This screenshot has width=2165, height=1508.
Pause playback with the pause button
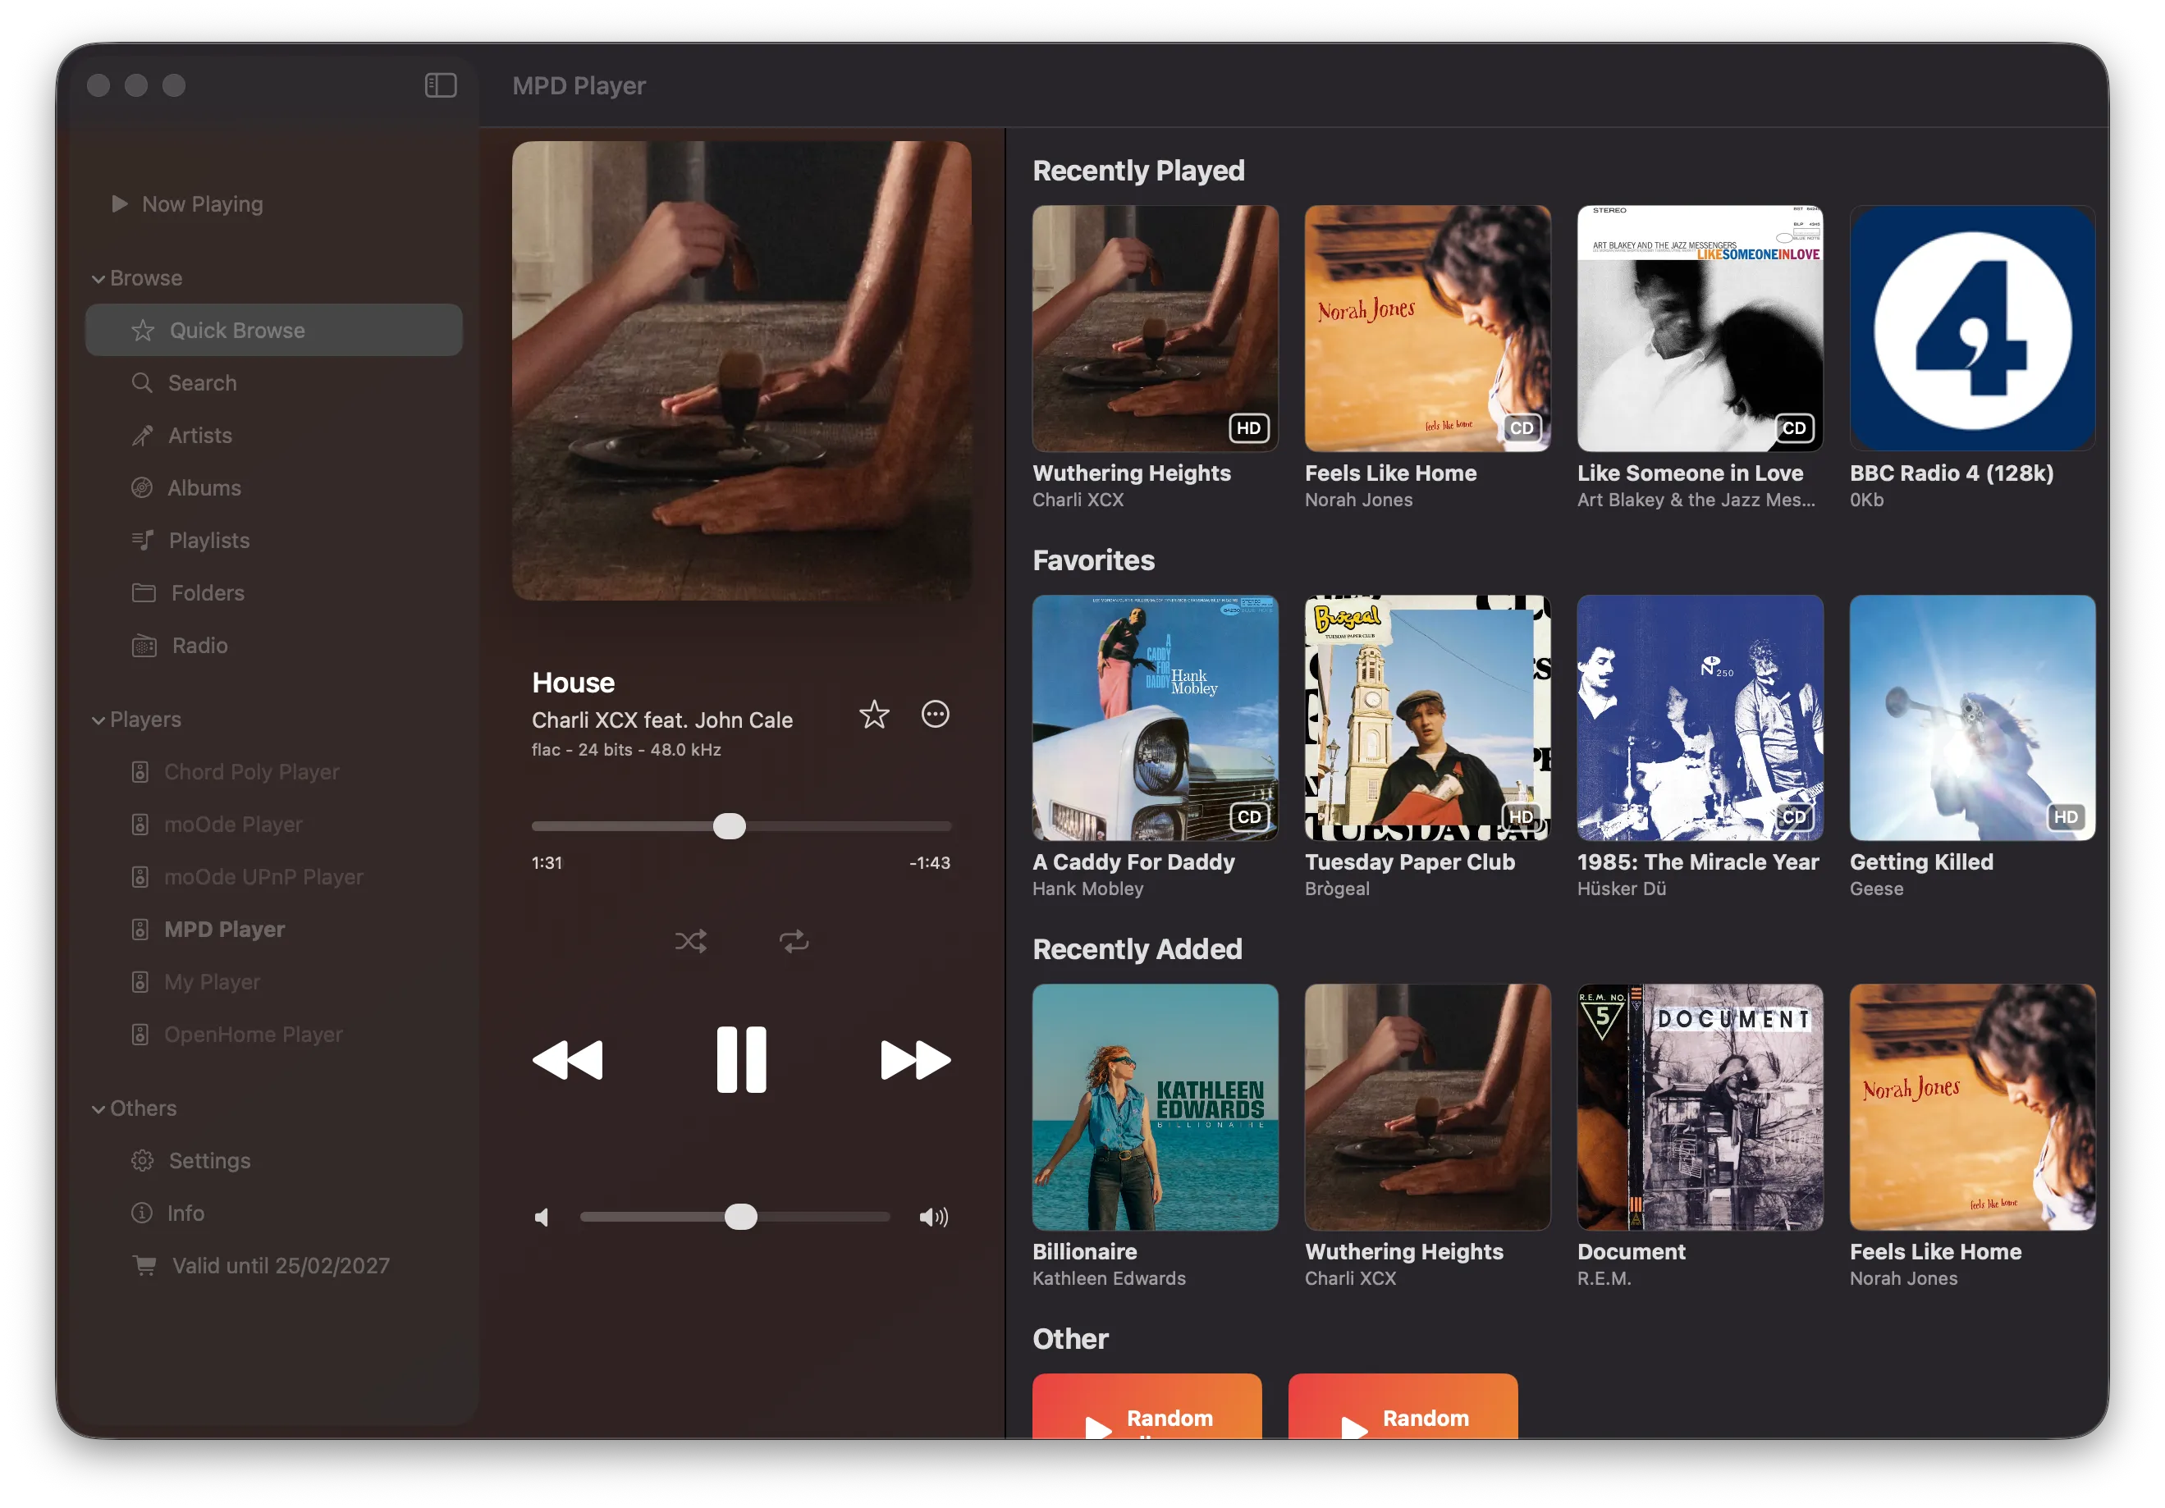[741, 1059]
